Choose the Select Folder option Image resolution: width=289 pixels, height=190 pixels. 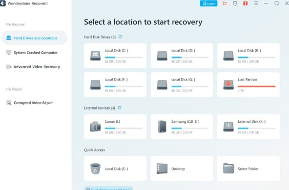point(248,169)
